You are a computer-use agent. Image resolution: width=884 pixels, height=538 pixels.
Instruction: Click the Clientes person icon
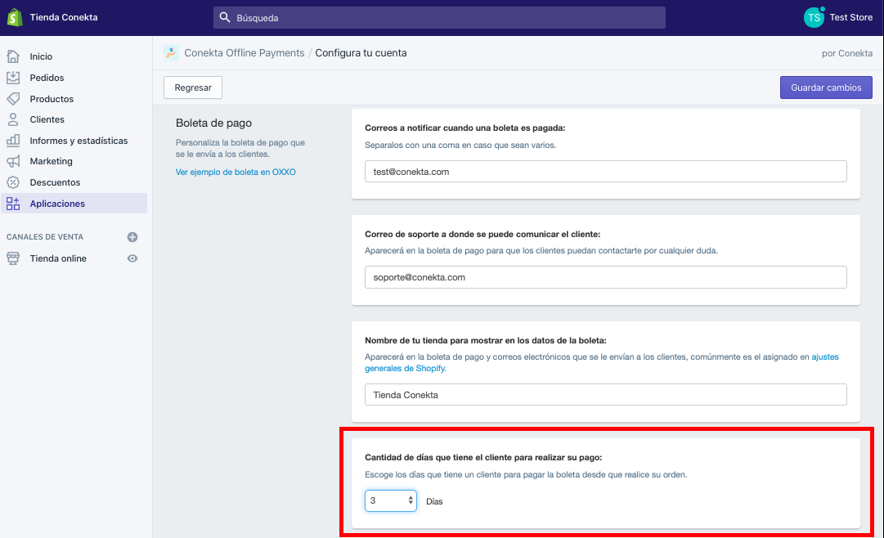tap(13, 119)
